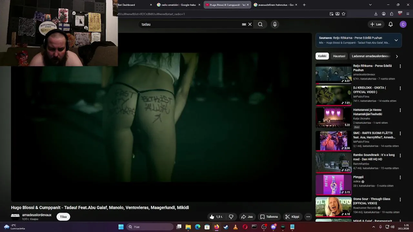Click the Luo create button
The height and width of the screenshot is (232, 413).
pos(376,24)
